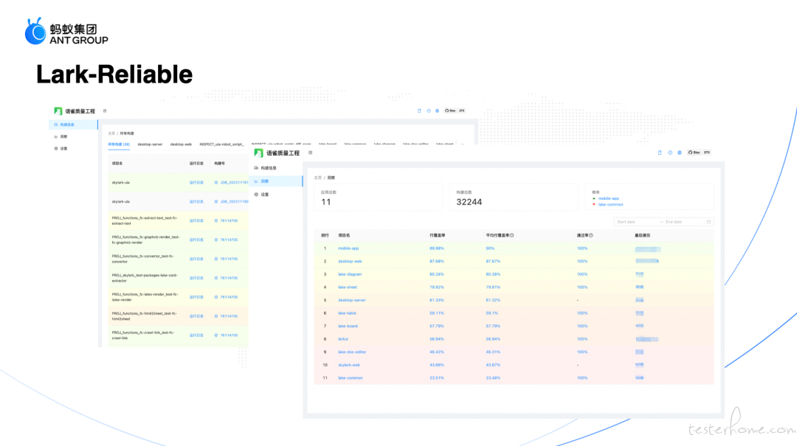
Task: Click 32244 total builds value
Action: [469, 202]
